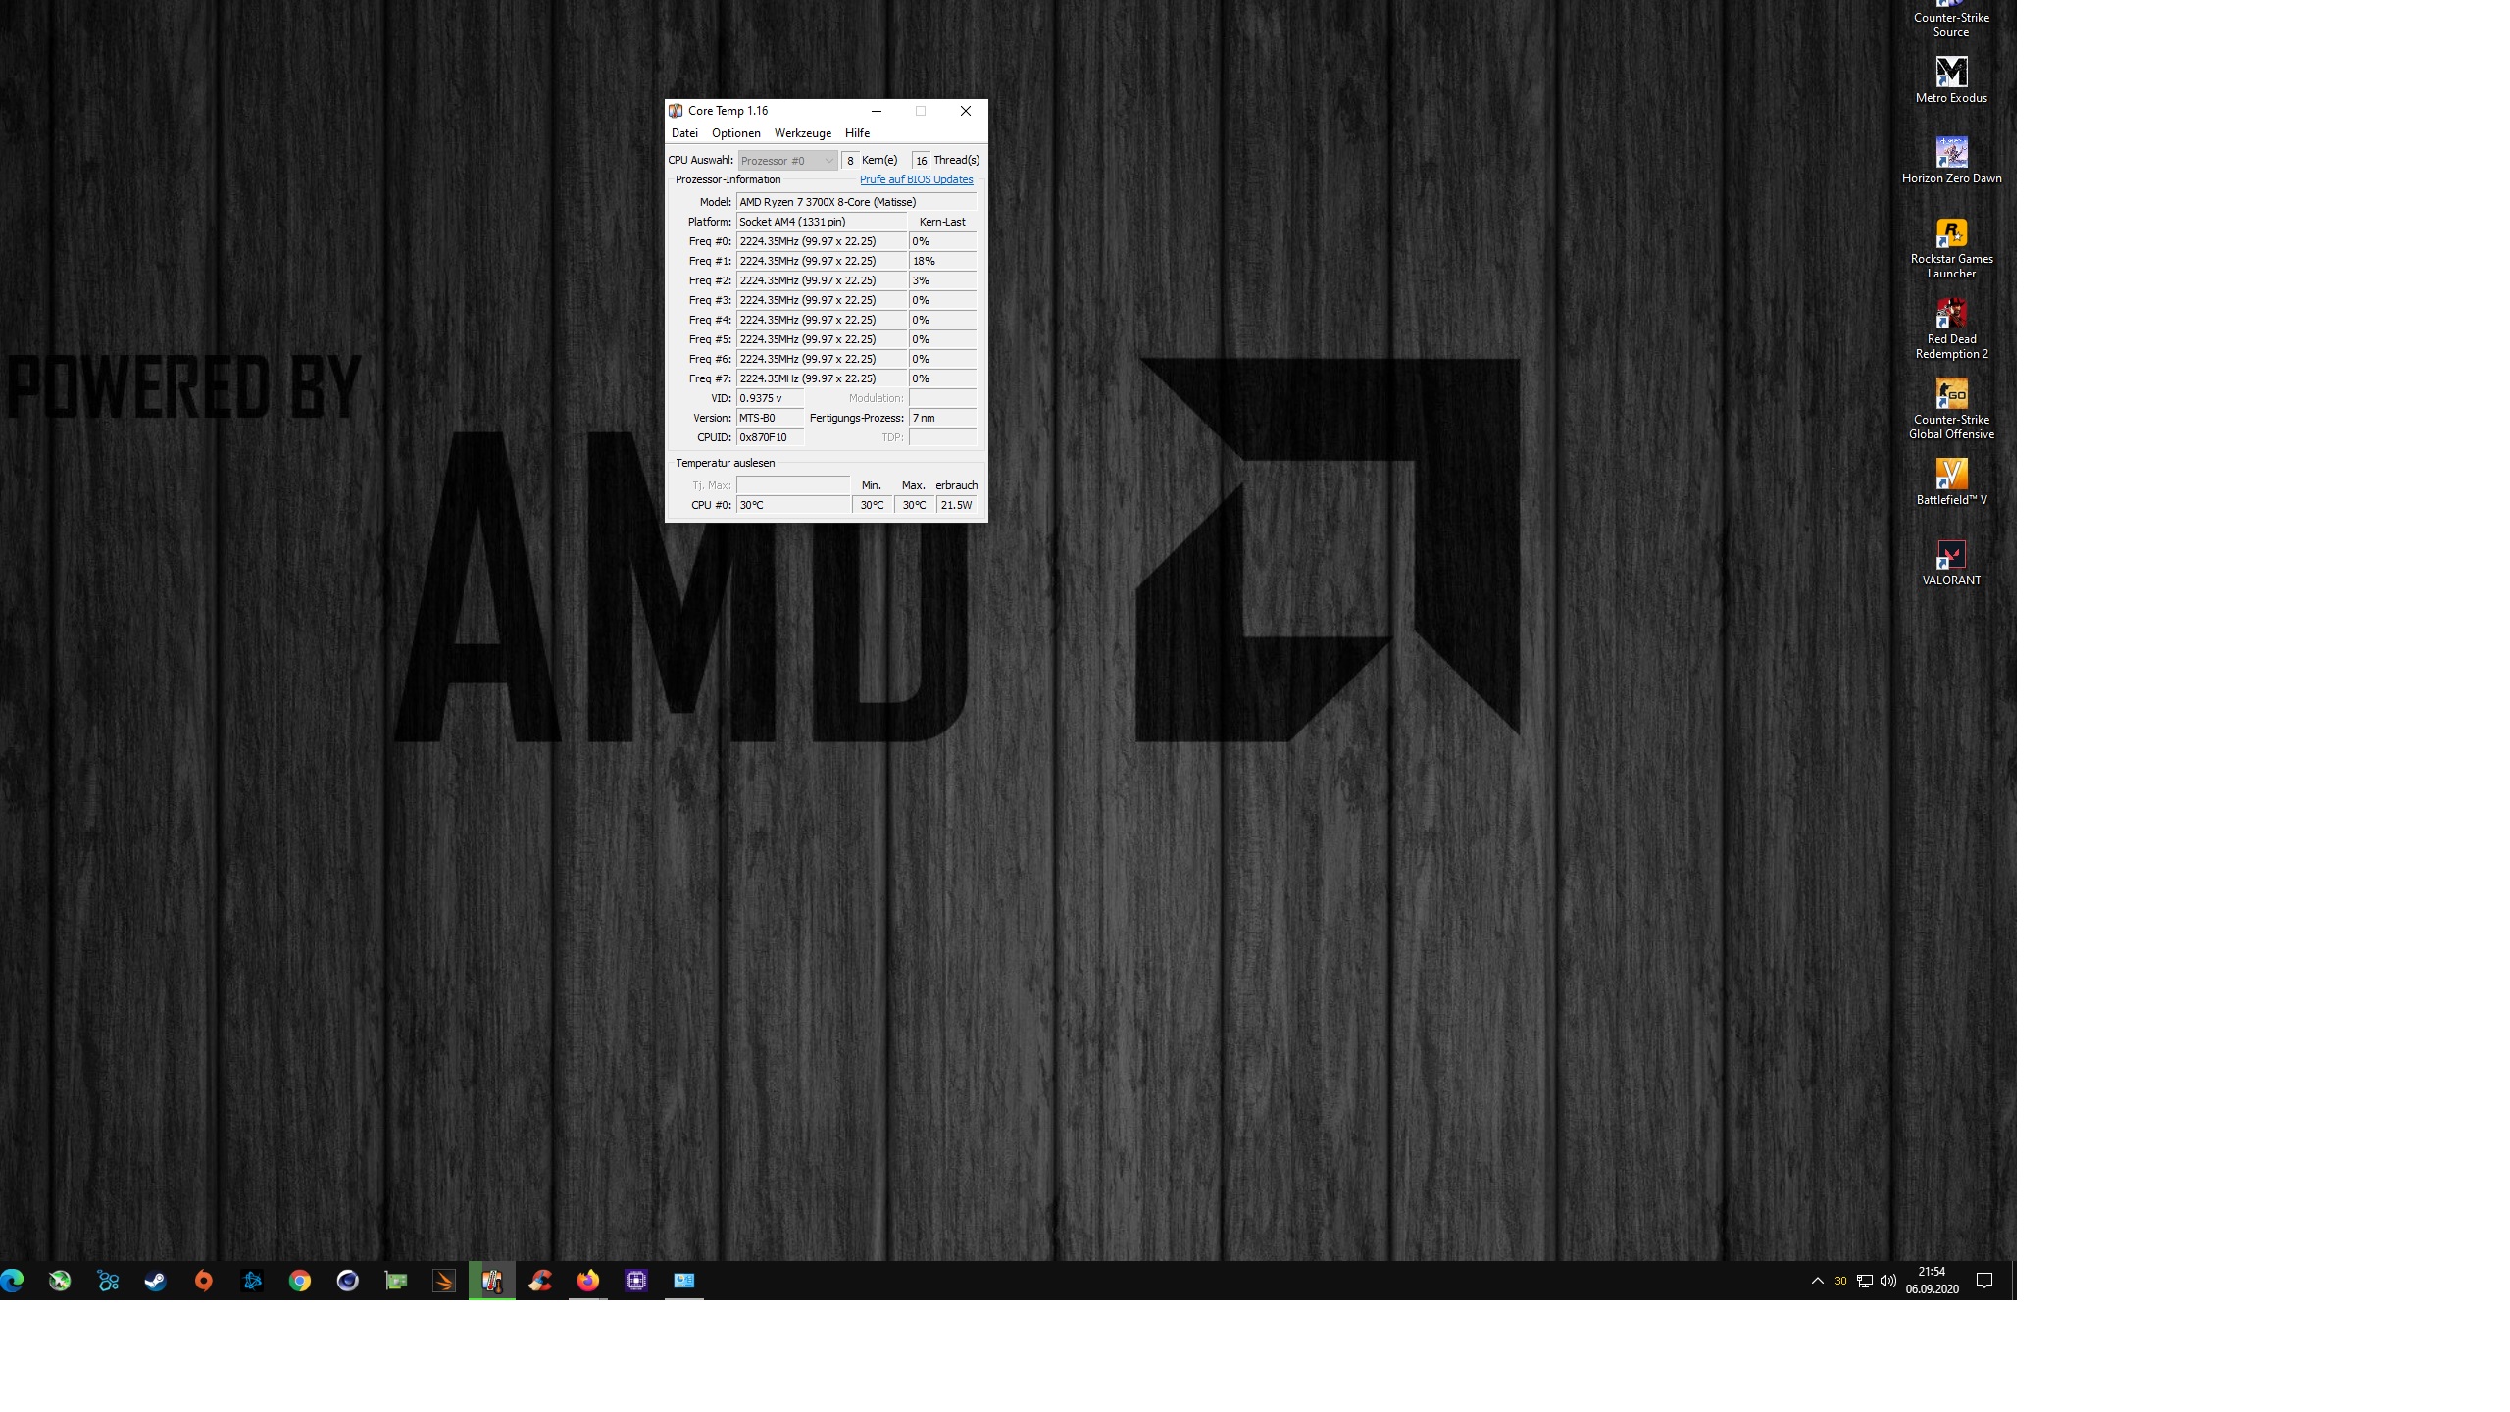
Task: Select the Metro Exodus desktop shortcut
Action: (1951, 79)
